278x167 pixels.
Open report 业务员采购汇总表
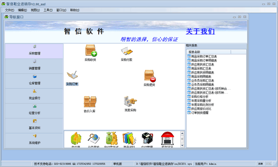(x=201, y=80)
